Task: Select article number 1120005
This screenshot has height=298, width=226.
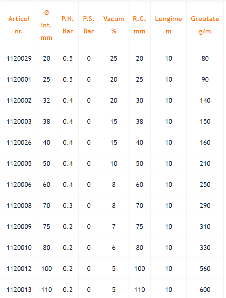Action: click(x=19, y=164)
